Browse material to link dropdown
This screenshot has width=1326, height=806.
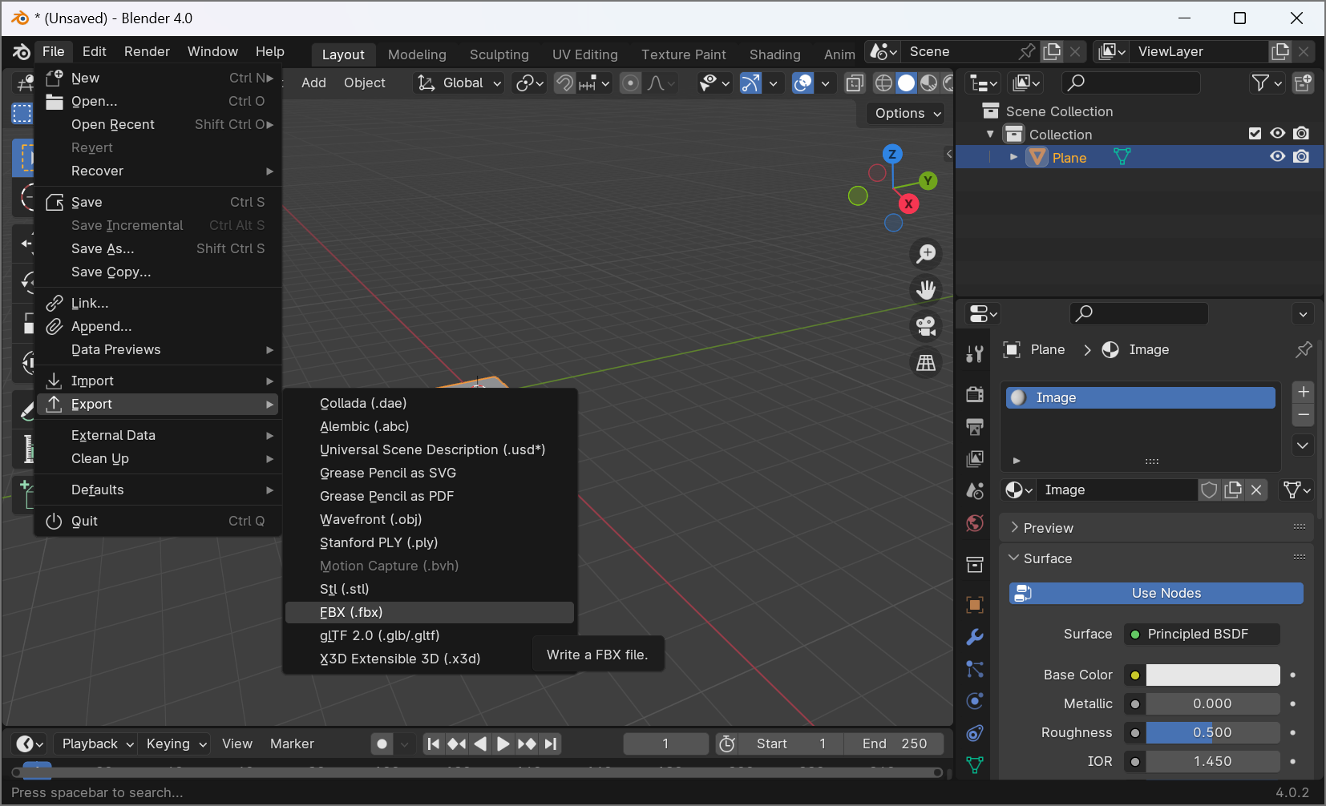[x=1019, y=490]
